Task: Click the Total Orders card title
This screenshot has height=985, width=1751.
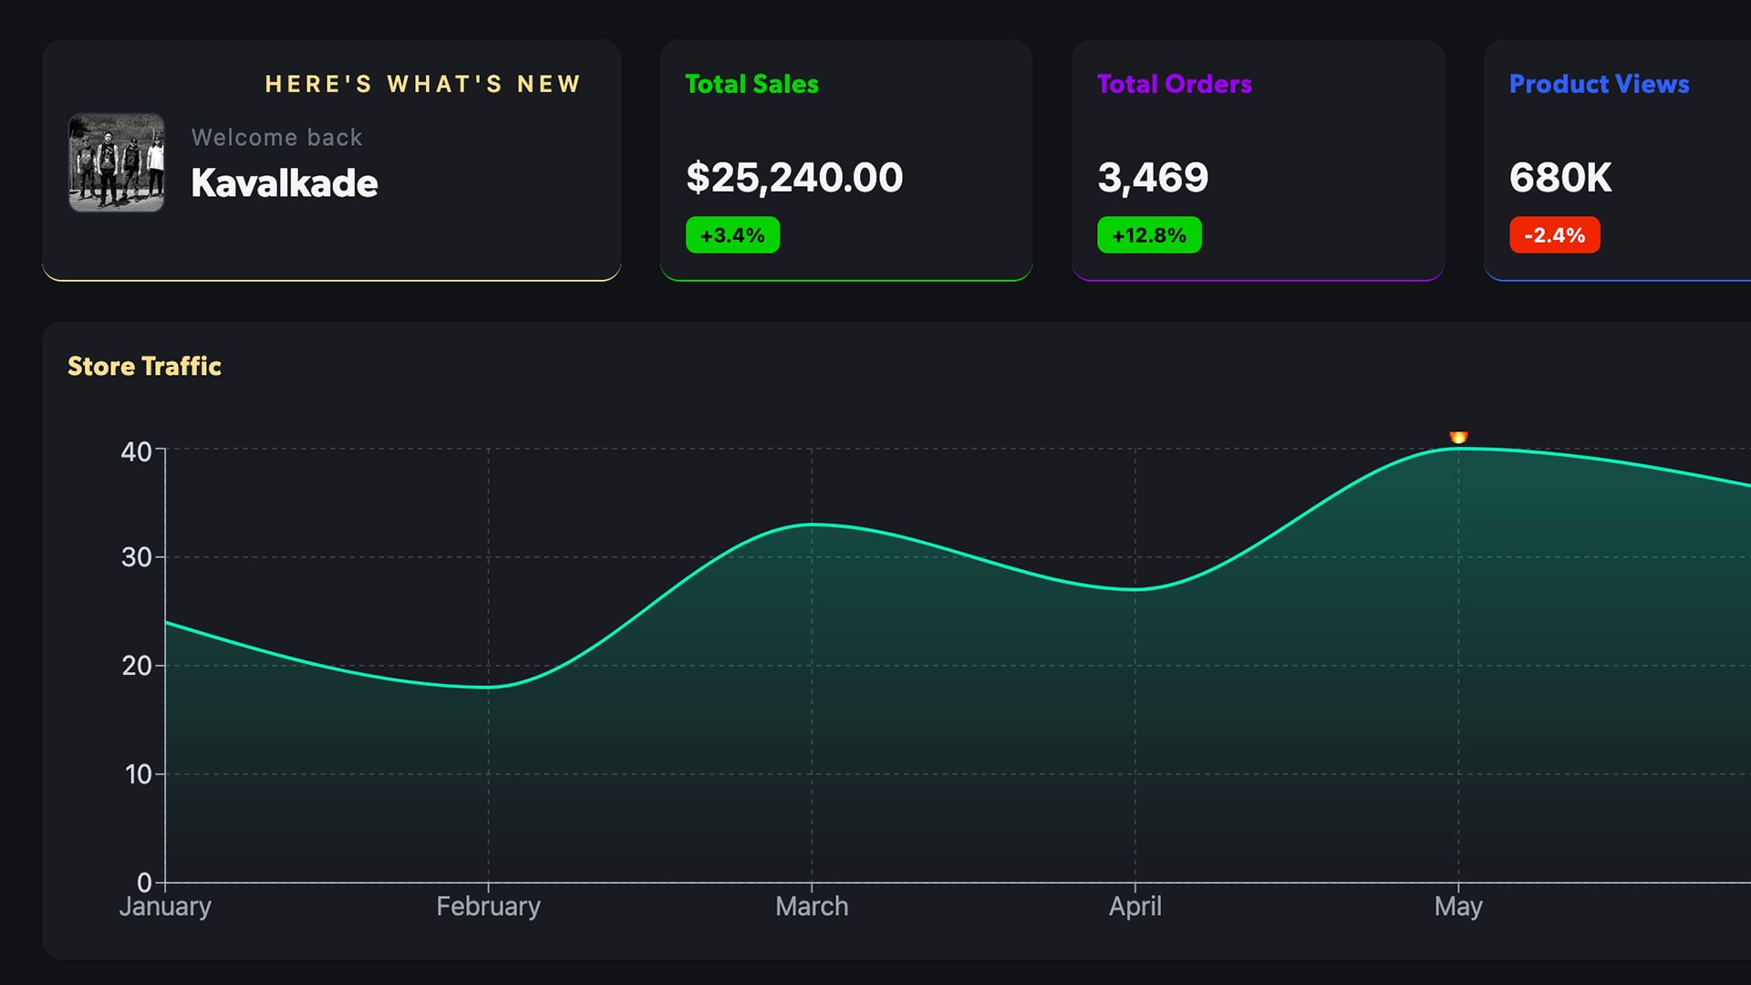Action: point(1174,84)
